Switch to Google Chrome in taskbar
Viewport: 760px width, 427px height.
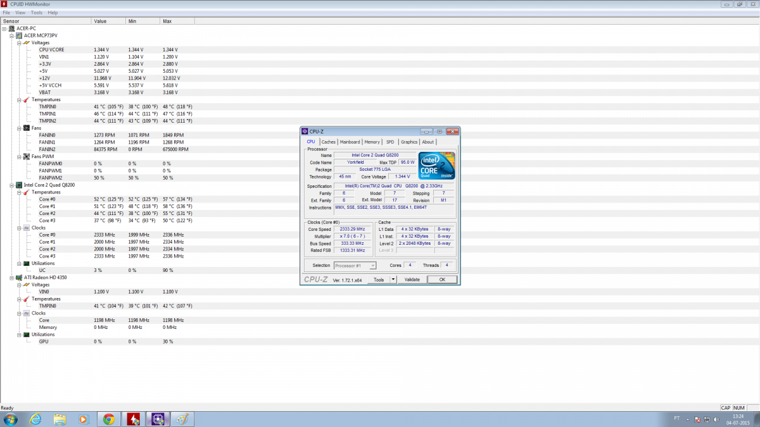click(x=109, y=419)
